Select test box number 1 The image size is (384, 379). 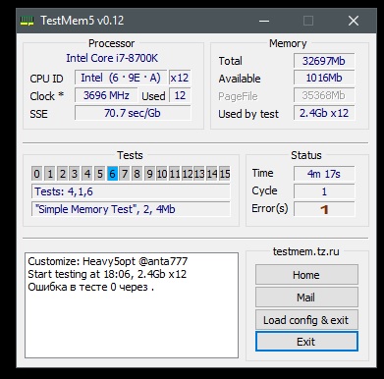coord(50,174)
